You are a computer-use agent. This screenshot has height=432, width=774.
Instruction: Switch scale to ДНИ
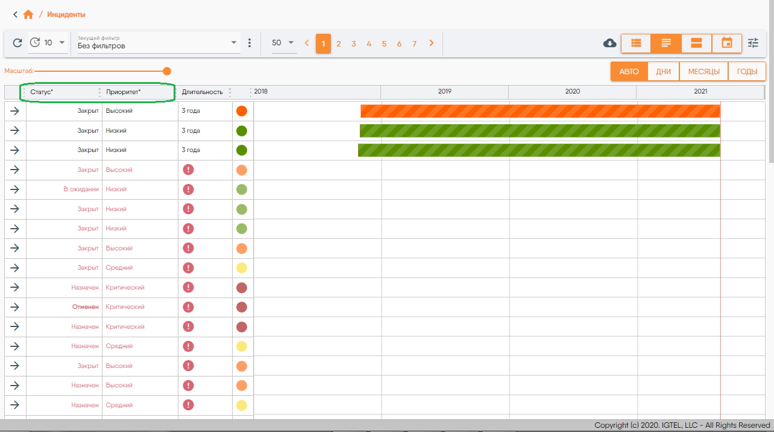pyautogui.click(x=663, y=71)
